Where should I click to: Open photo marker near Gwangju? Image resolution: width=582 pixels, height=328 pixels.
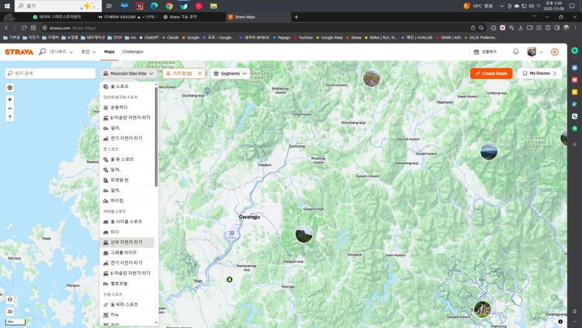click(303, 235)
